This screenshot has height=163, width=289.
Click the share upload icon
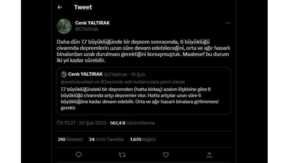click(209, 155)
